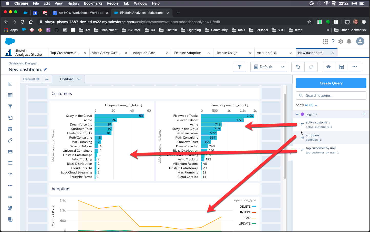The width and height of the screenshot is (370, 232).
Task: Add a new dashboard page with plus
Action: (47, 79)
